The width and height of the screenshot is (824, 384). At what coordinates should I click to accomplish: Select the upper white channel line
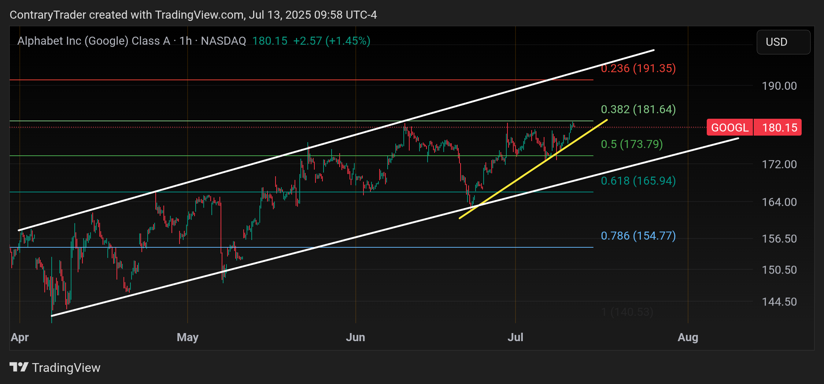point(336,140)
